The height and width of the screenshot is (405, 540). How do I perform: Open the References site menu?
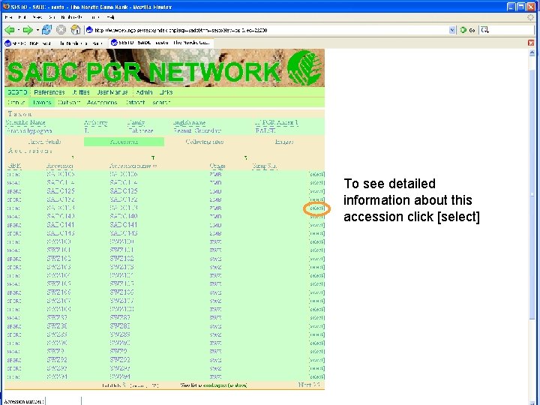pyautogui.click(x=49, y=92)
